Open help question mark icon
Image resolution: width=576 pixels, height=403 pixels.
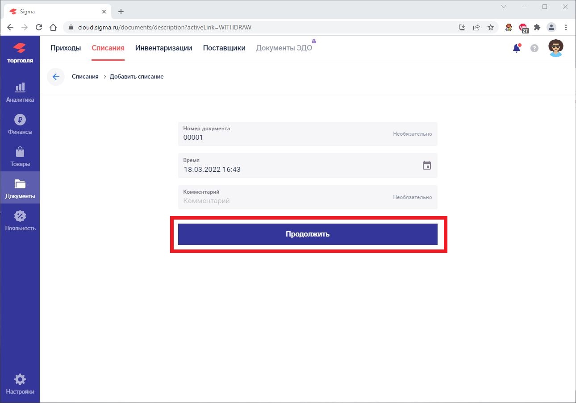[534, 48]
